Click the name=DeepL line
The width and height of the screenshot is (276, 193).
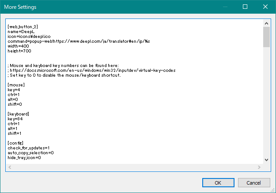21,32
